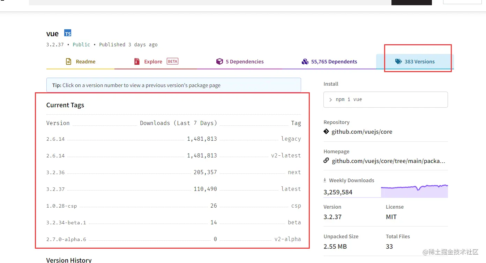
Task: Click the Versions tags icon
Action: click(x=398, y=62)
